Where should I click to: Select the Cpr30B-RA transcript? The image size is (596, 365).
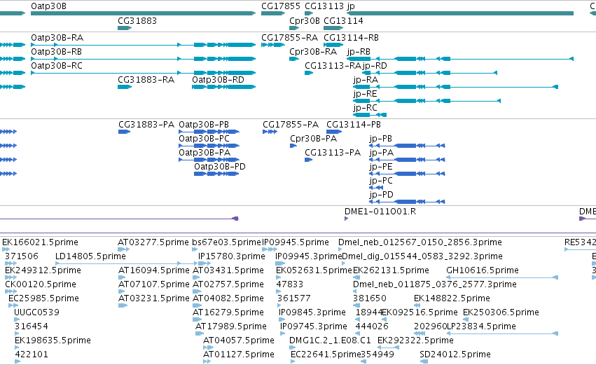pos(294,59)
